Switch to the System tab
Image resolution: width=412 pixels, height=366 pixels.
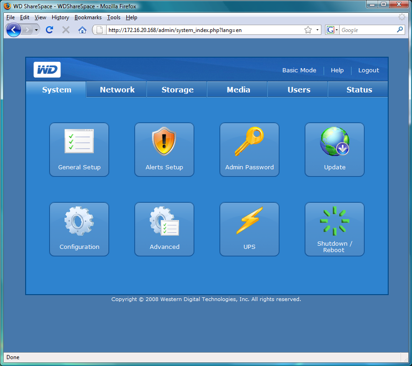56,90
